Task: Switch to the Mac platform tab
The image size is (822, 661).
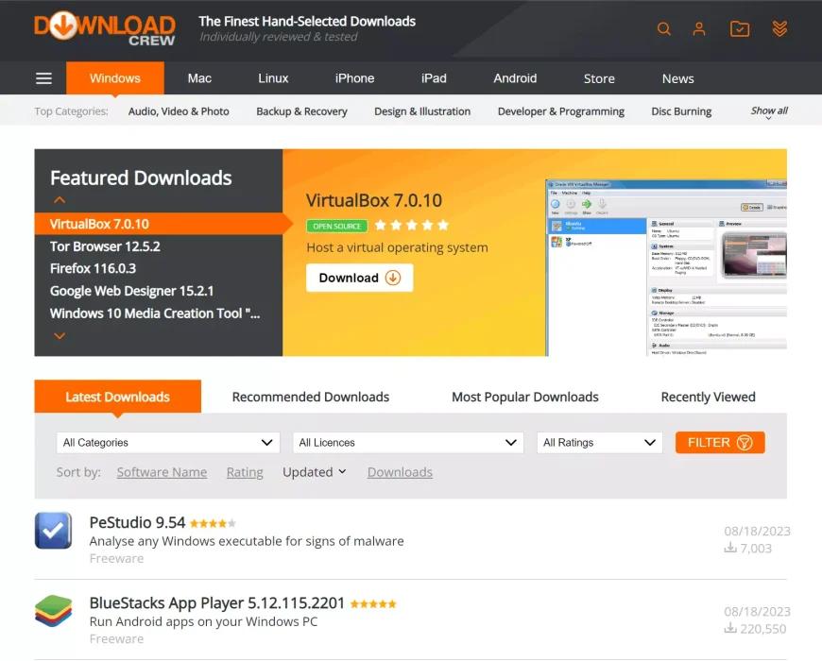Action: click(x=199, y=78)
